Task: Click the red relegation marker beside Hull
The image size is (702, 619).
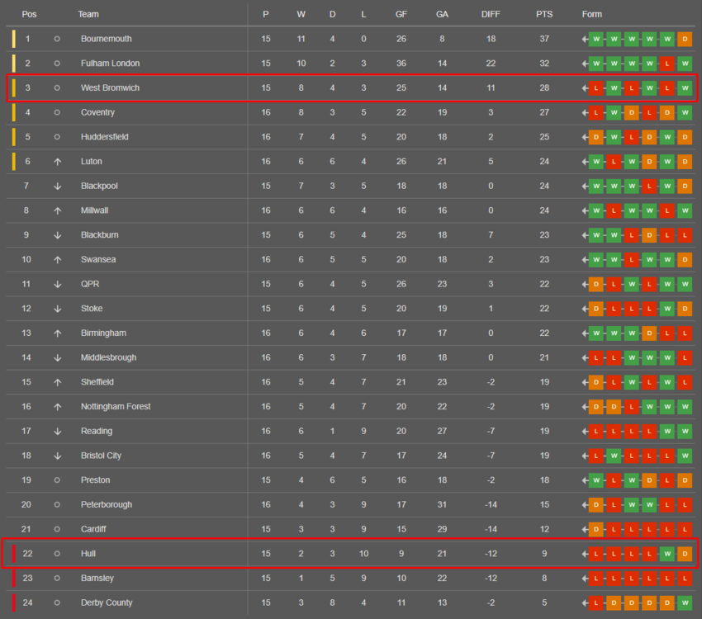Action: [x=13, y=554]
